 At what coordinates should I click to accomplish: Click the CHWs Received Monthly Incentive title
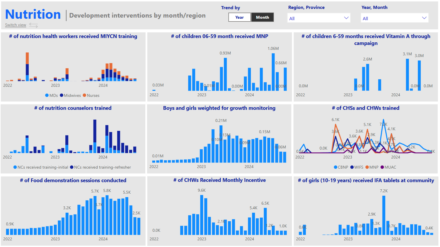219,180
